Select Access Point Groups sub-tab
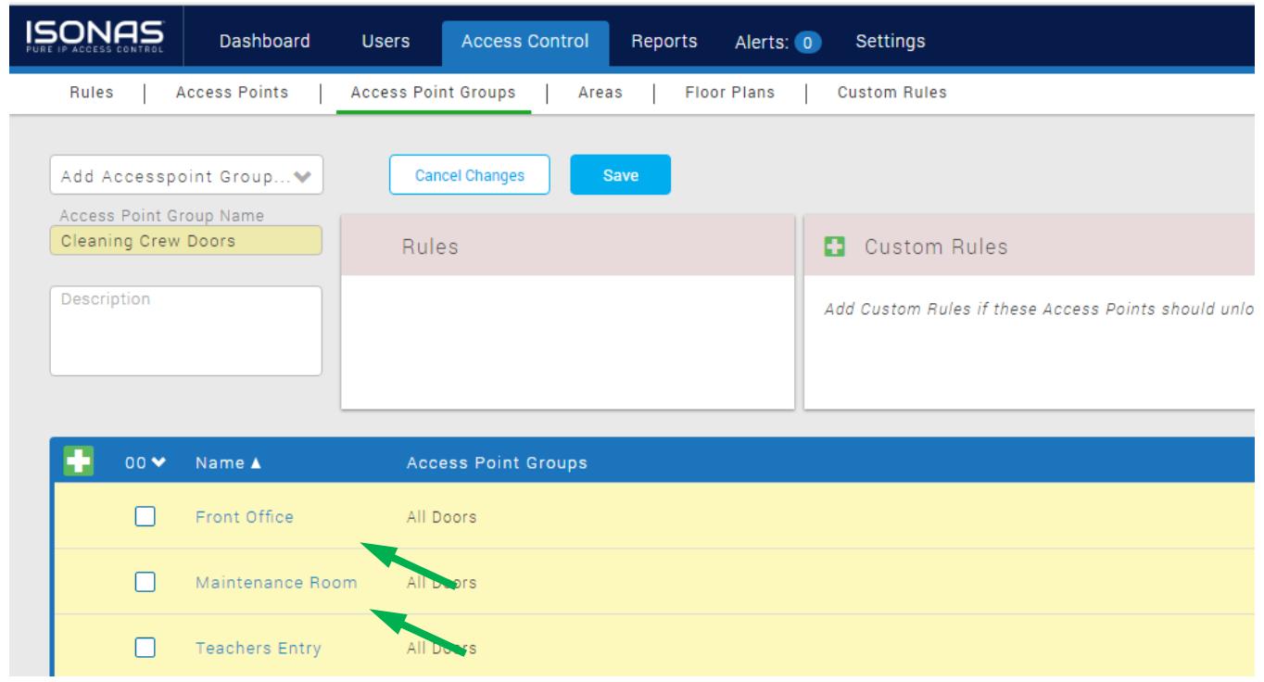Screen dimensions: 1264x682 [x=433, y=92]
